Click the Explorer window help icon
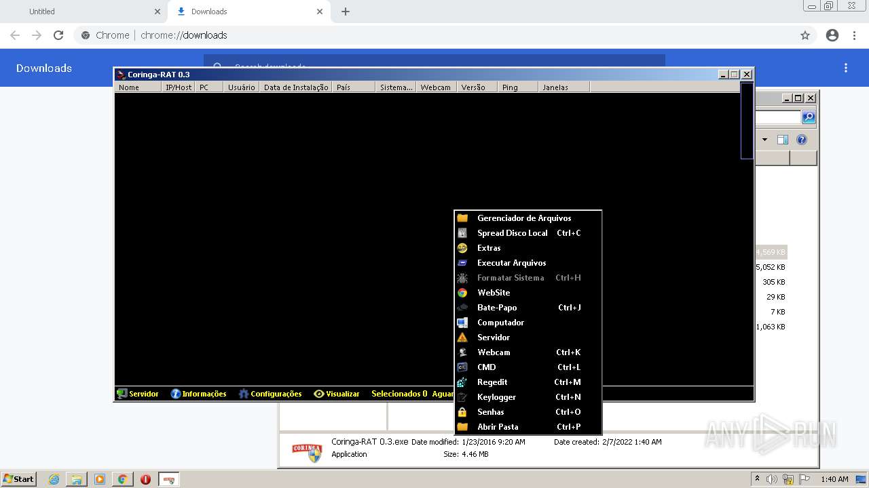The image size is (869, 488). (802, 140)
